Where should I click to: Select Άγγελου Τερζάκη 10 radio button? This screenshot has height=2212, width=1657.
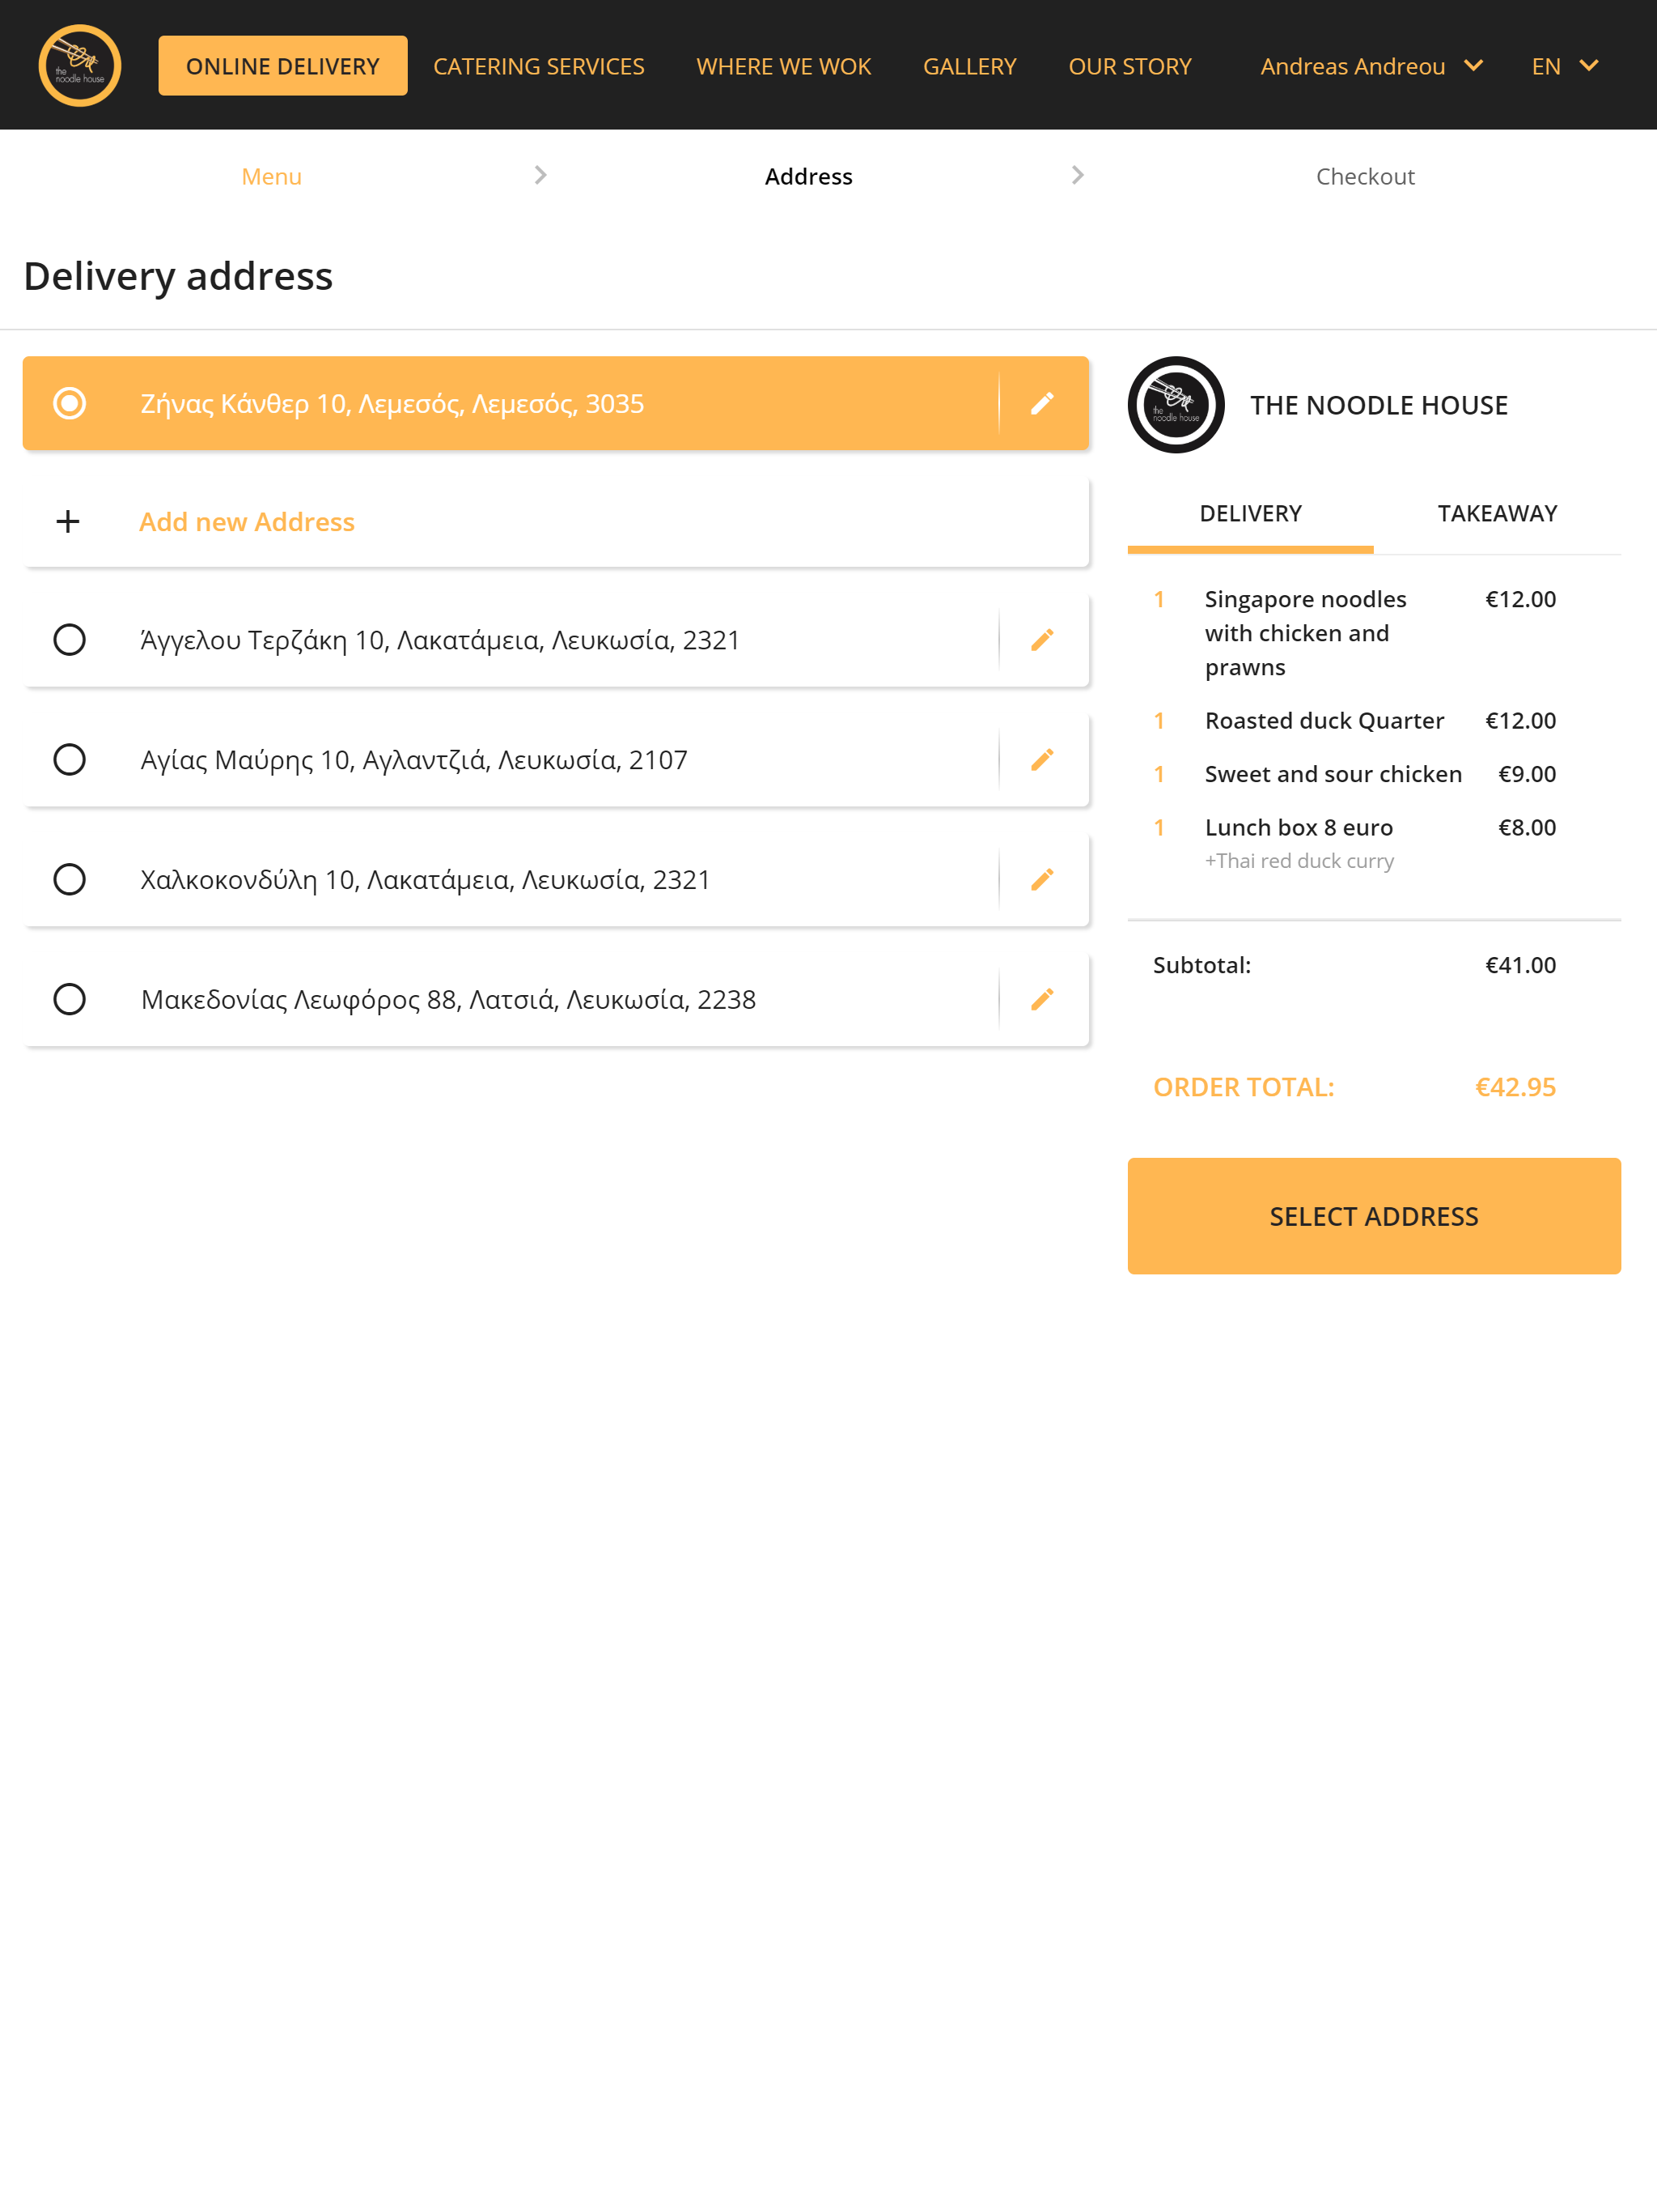click(x=69, y=640)
